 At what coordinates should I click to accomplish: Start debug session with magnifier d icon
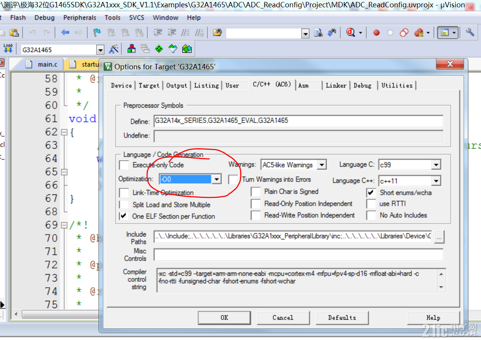pos(350,33)
